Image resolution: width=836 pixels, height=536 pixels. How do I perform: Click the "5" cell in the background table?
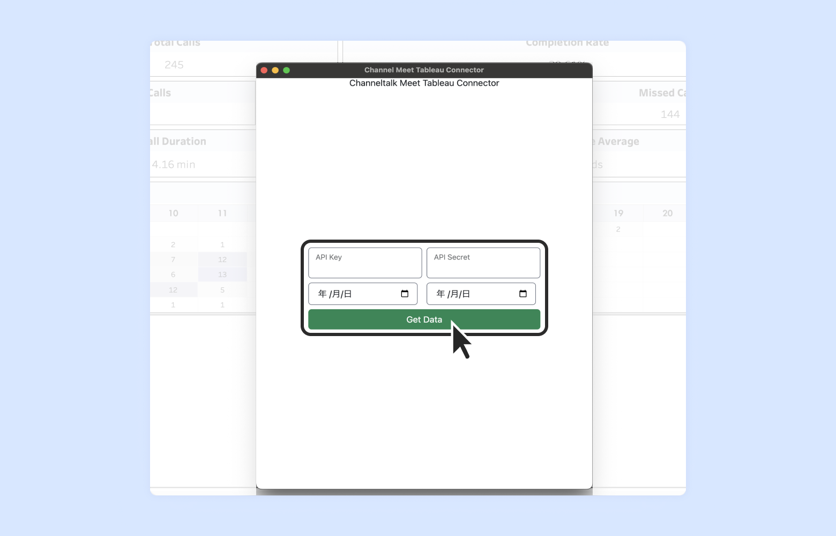coord(222,290)
